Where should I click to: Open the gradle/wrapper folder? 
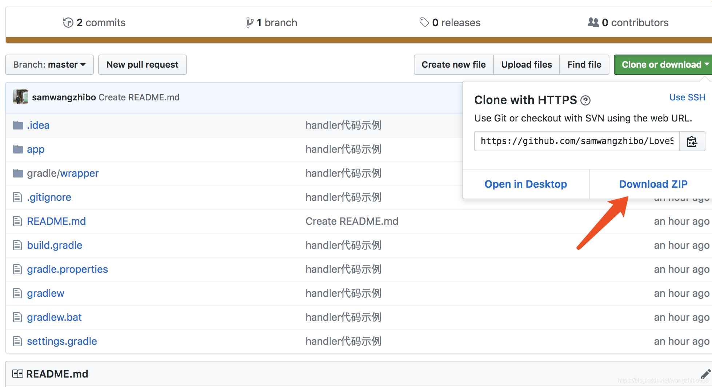63,173
